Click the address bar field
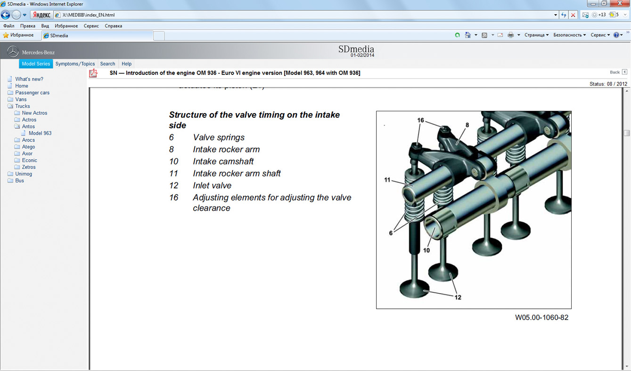Image resolution: width=631 pixels, height=371 pixels. (x=306, y=15)
